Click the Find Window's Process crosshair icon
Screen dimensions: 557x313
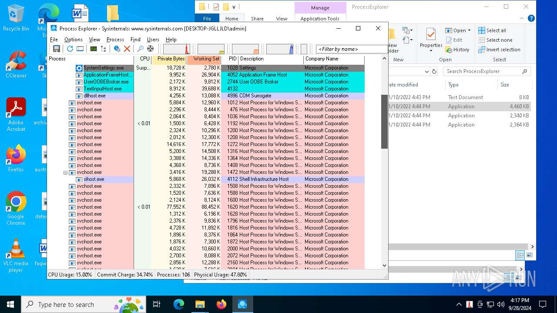click(150, 49)
